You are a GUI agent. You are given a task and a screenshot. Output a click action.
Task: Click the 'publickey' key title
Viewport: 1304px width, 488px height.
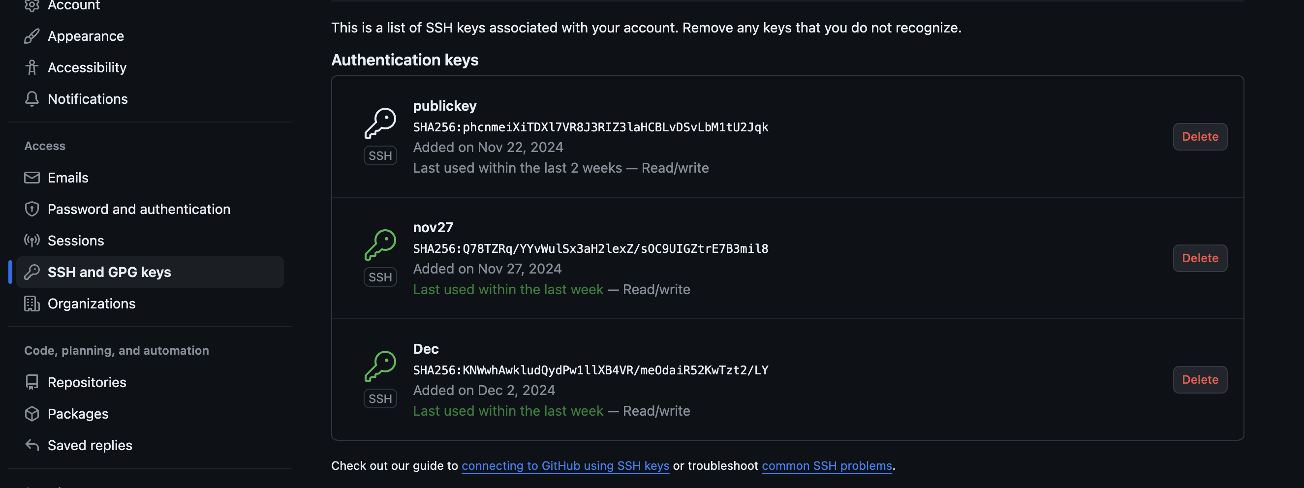coord(444,106)
